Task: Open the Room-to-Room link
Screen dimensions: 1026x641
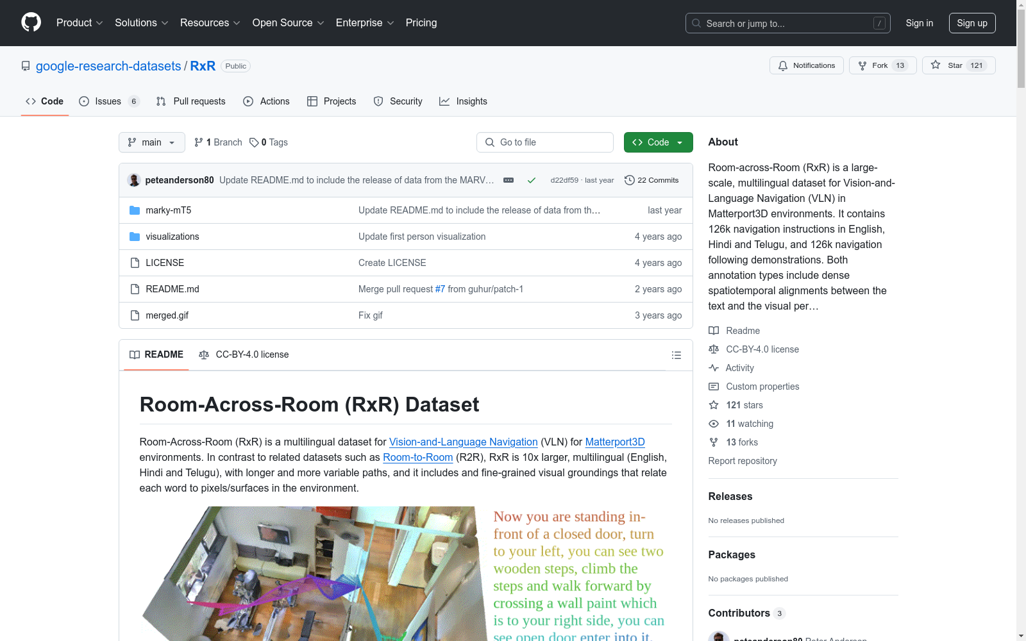Action: (x=418, y=457)
